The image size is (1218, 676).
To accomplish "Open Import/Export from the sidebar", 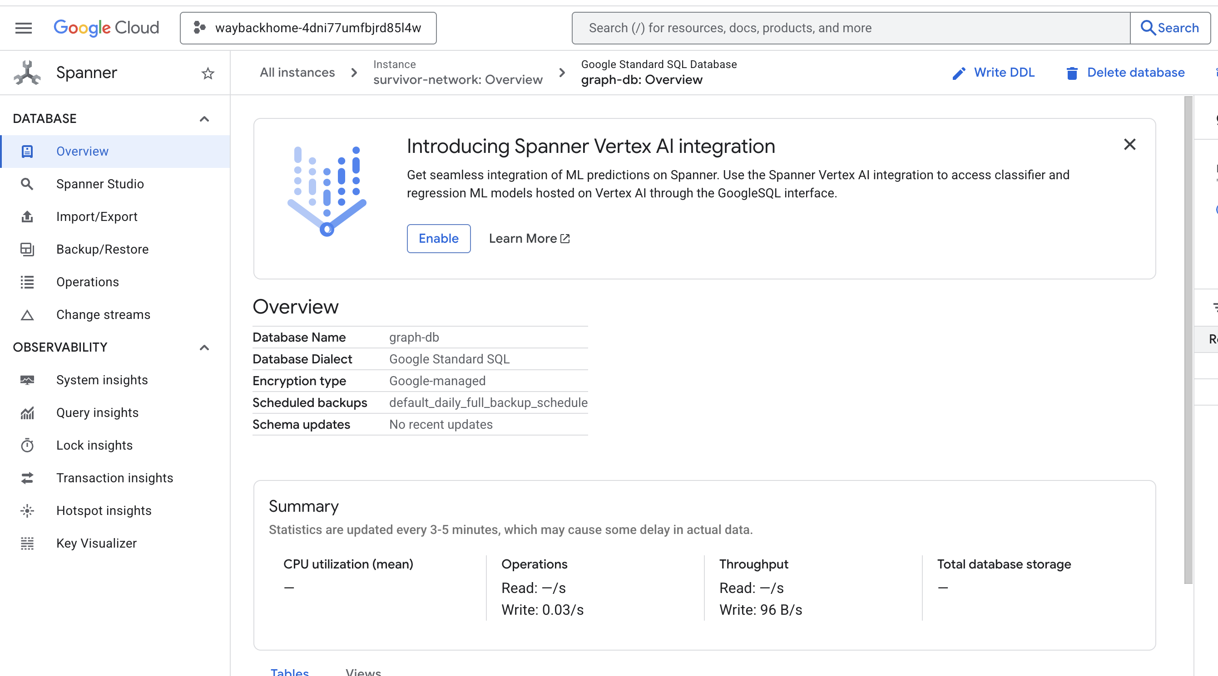I will pyautogui.click(x=96, y=216).
